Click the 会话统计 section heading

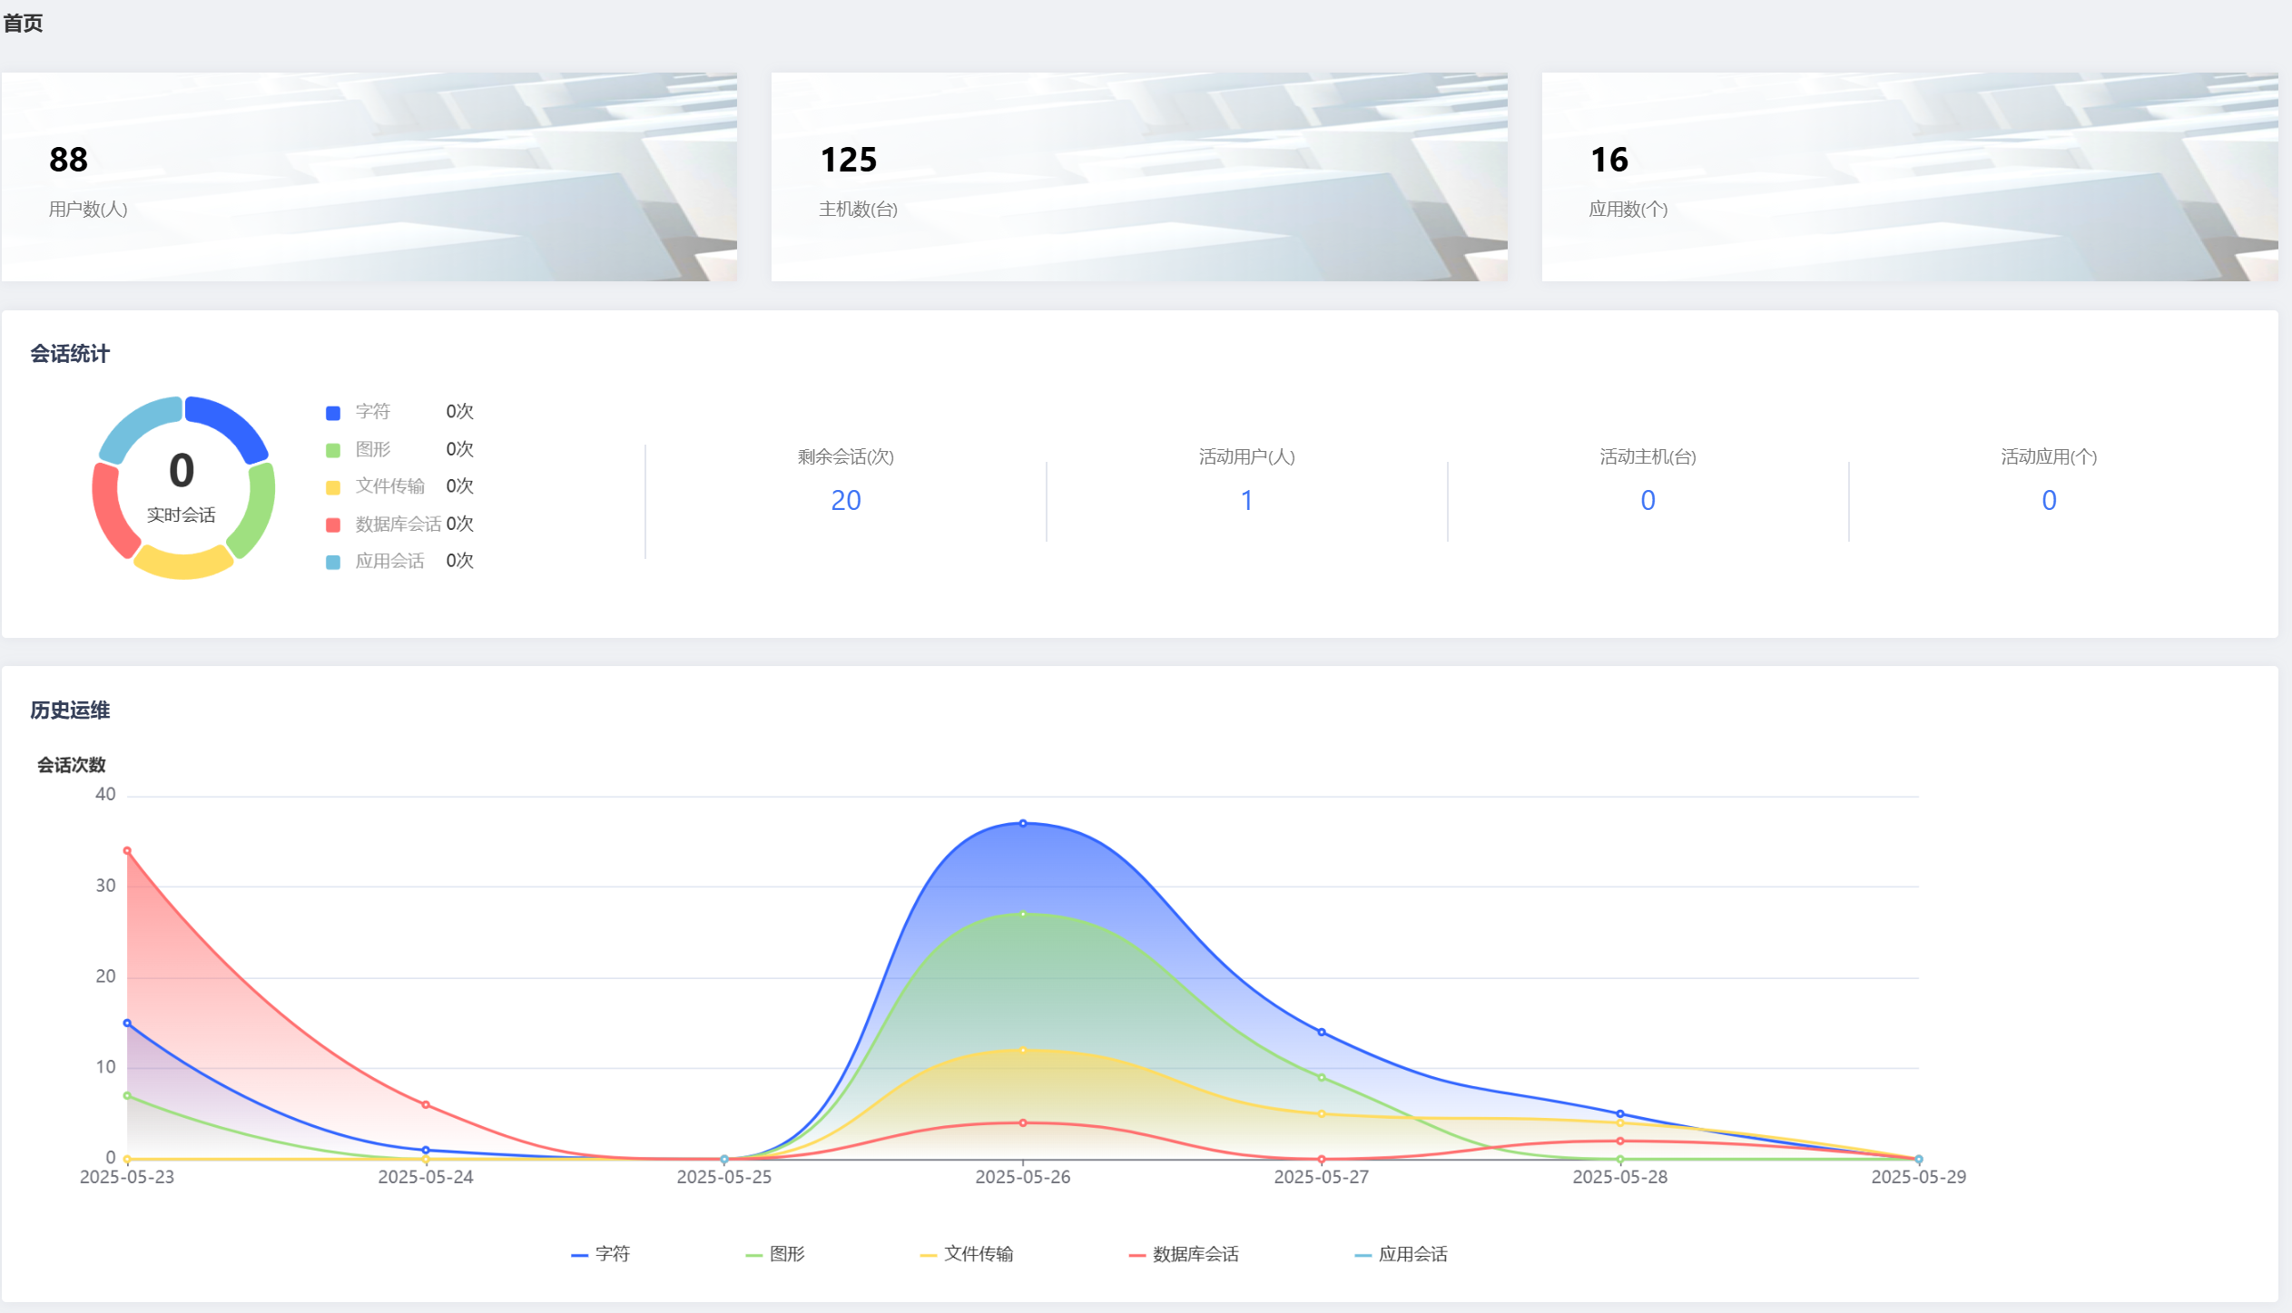(x=70, y=354)
